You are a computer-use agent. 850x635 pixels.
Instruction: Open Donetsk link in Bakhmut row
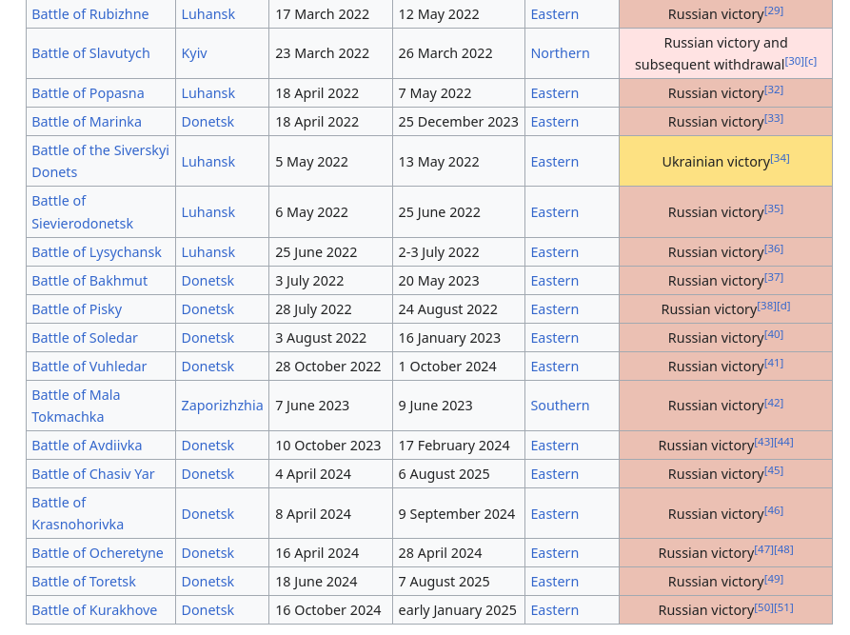(x=208, y=281)
